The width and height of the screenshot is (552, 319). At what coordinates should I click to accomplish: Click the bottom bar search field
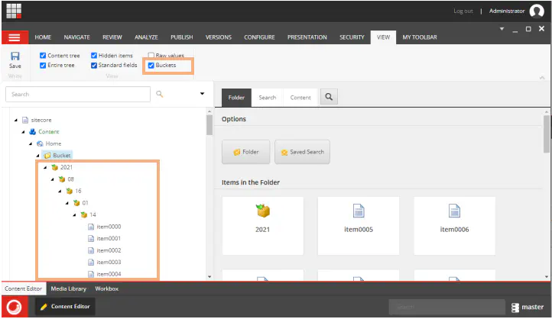(x=446, y=307)
